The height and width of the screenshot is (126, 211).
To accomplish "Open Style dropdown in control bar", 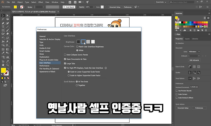I will click(x=105, y=7).
